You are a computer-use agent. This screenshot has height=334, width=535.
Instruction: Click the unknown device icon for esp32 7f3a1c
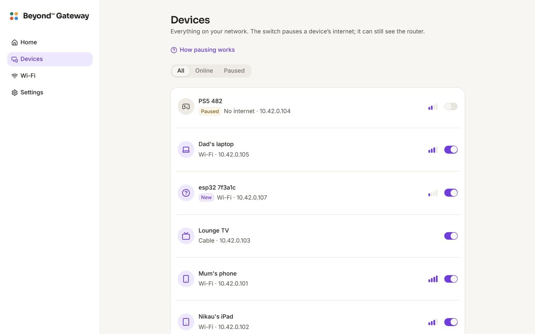186,193
